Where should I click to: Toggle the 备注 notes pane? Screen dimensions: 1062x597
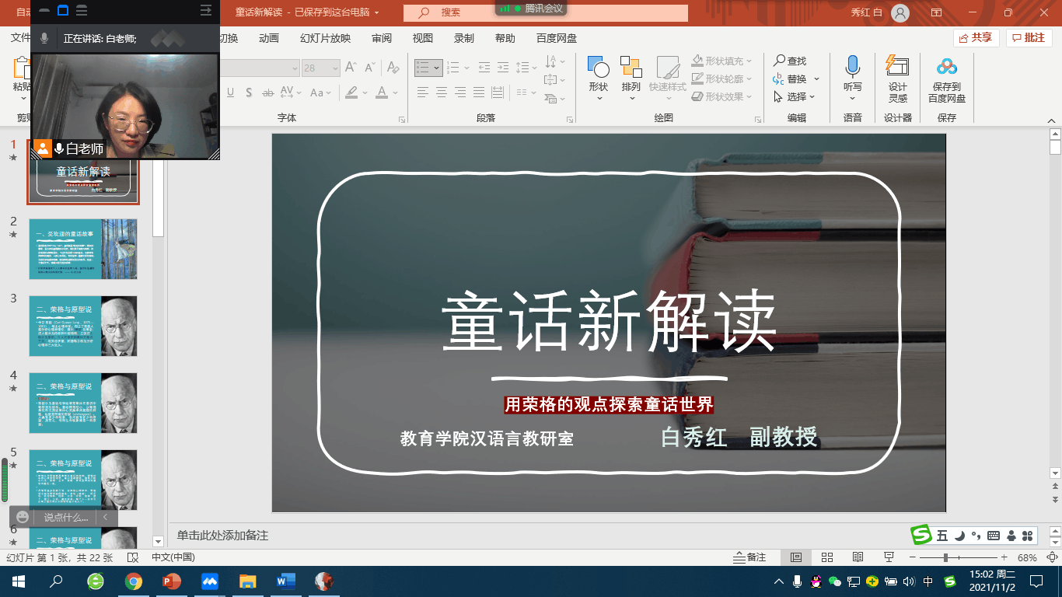coord(749,557)
